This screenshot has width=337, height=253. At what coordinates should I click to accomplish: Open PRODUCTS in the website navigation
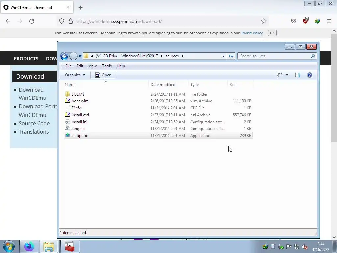(x=26, y=59)
